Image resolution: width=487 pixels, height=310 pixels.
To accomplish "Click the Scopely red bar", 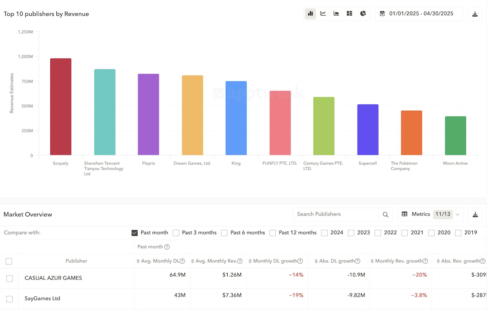I will pyautogui.click(x=61, y=107).
